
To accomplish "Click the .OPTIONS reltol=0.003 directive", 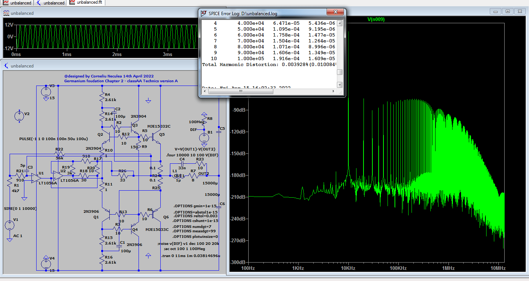I will 195,216.
